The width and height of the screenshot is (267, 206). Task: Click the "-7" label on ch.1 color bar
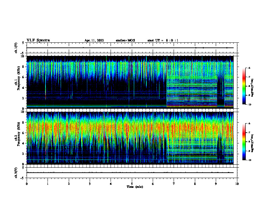[x=249, y=77]
